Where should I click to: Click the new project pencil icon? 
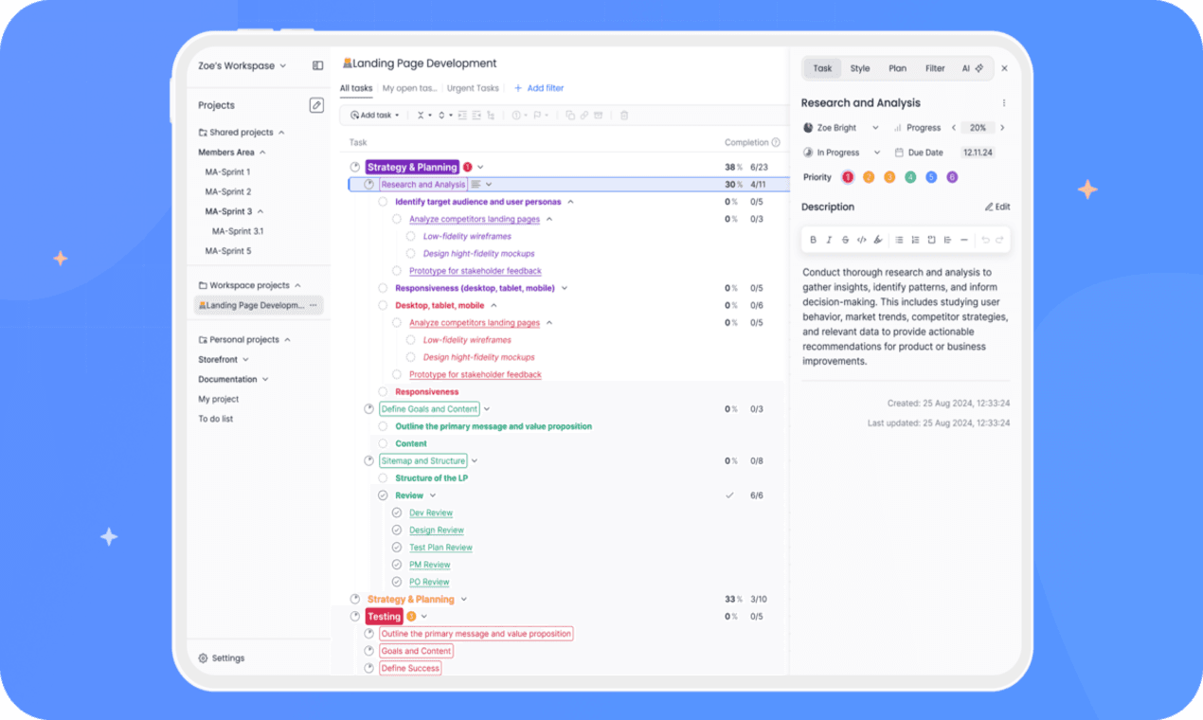click(316, 105)
